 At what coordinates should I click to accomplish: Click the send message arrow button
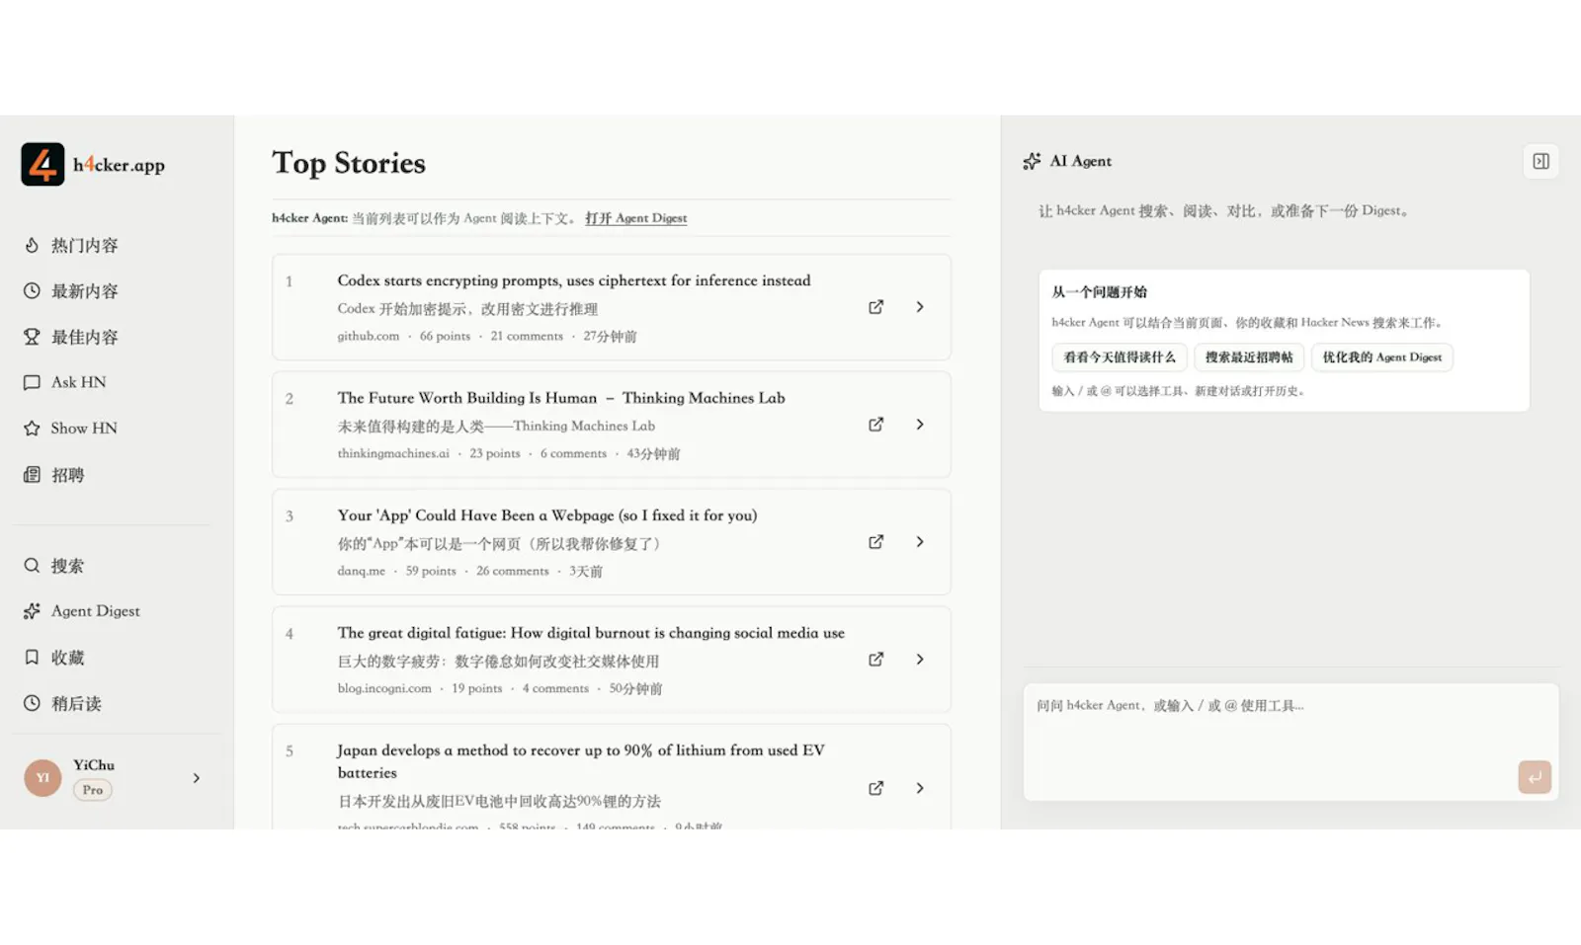click(1535, 777)
